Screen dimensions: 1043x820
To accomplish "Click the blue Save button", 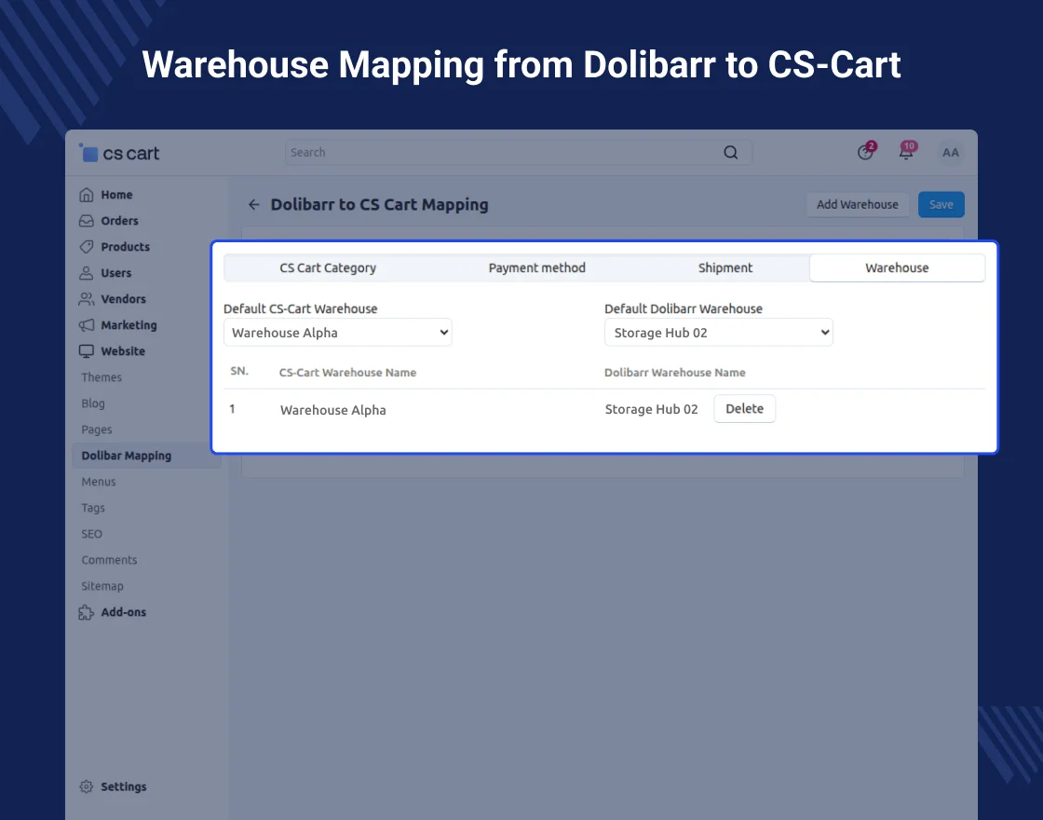I will click(941, 205).
